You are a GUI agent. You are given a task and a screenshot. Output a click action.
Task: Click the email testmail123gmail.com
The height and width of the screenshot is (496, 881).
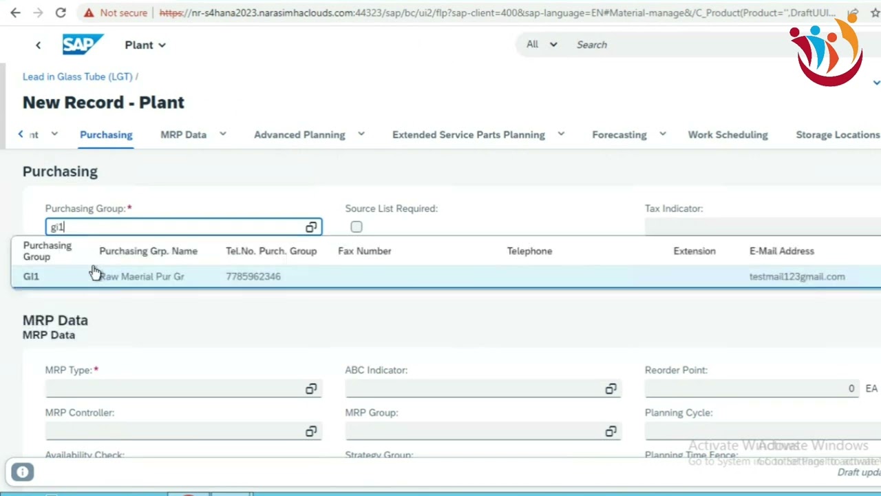[797, 276]
